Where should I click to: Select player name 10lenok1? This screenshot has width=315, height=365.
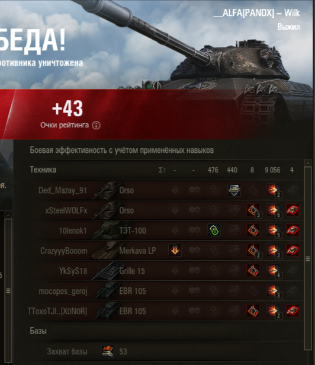(73, 230)
